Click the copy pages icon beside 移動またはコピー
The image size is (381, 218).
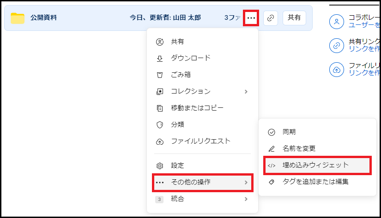point(160,108)
